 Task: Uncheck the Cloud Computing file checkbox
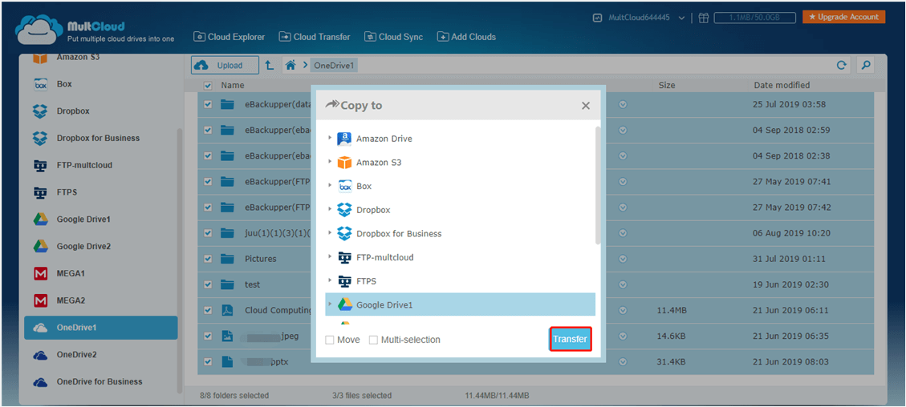(208, 310)
